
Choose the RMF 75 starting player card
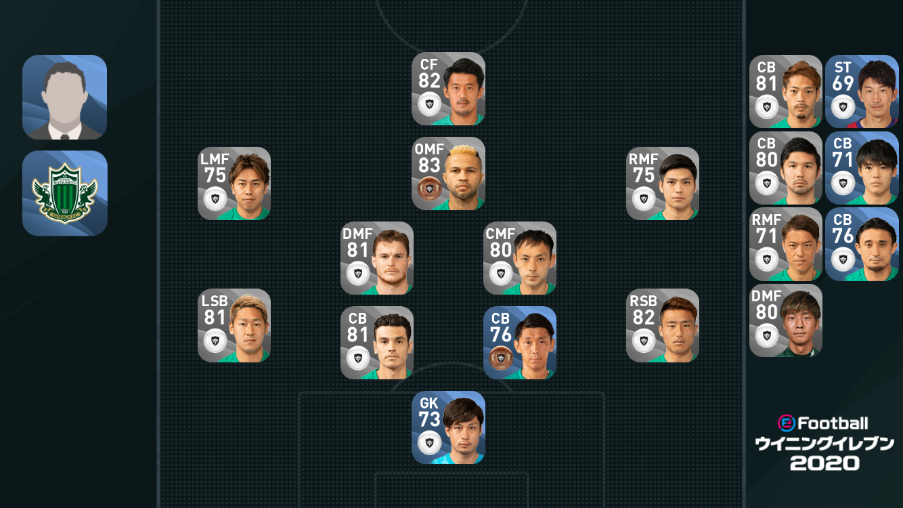tap(663, 184)
